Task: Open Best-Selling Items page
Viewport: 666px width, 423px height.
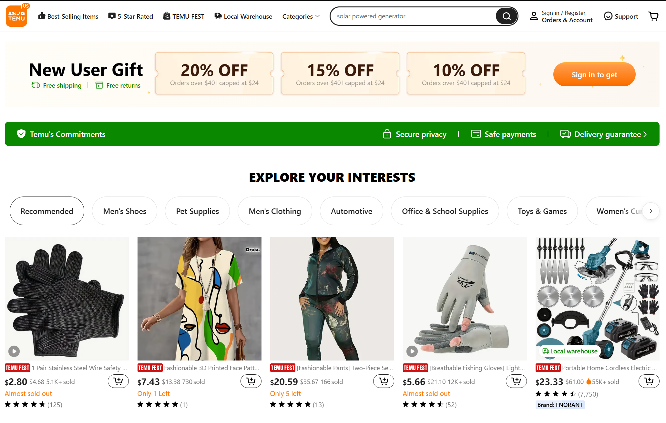Action: click(68, 16)
